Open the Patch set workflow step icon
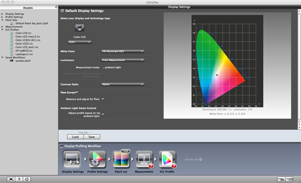Screen dimensions: 301x183 point(121,159)
